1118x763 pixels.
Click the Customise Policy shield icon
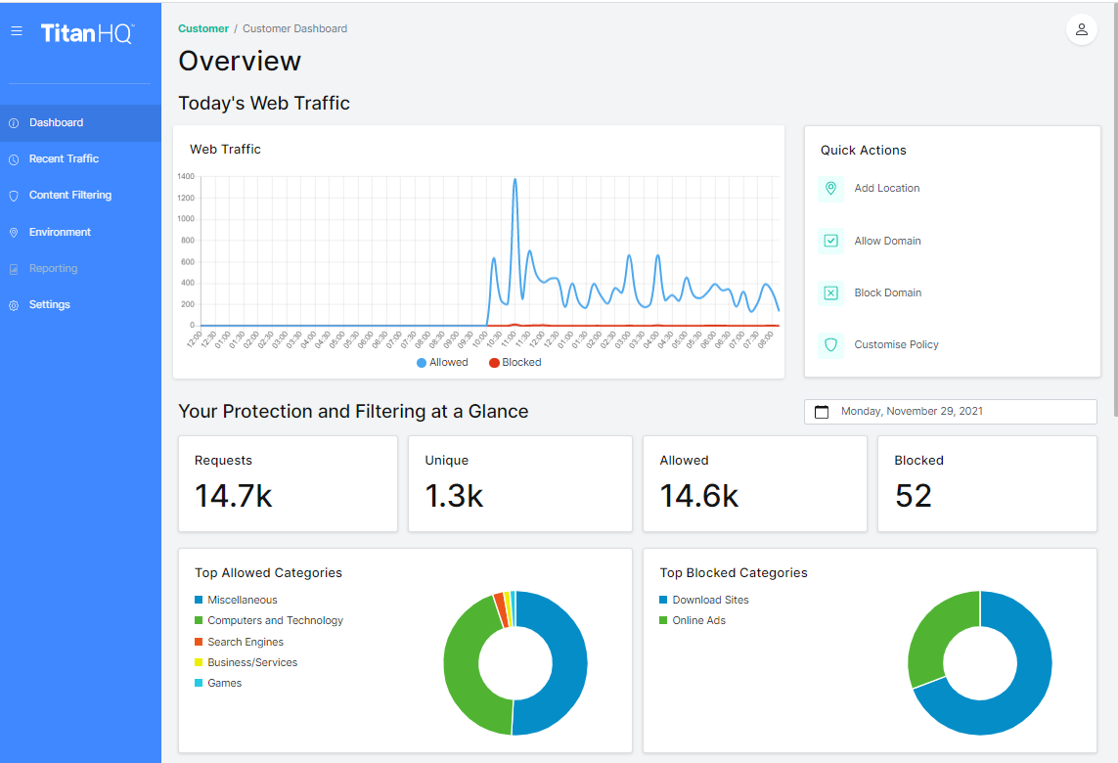[x=830, y=344]
